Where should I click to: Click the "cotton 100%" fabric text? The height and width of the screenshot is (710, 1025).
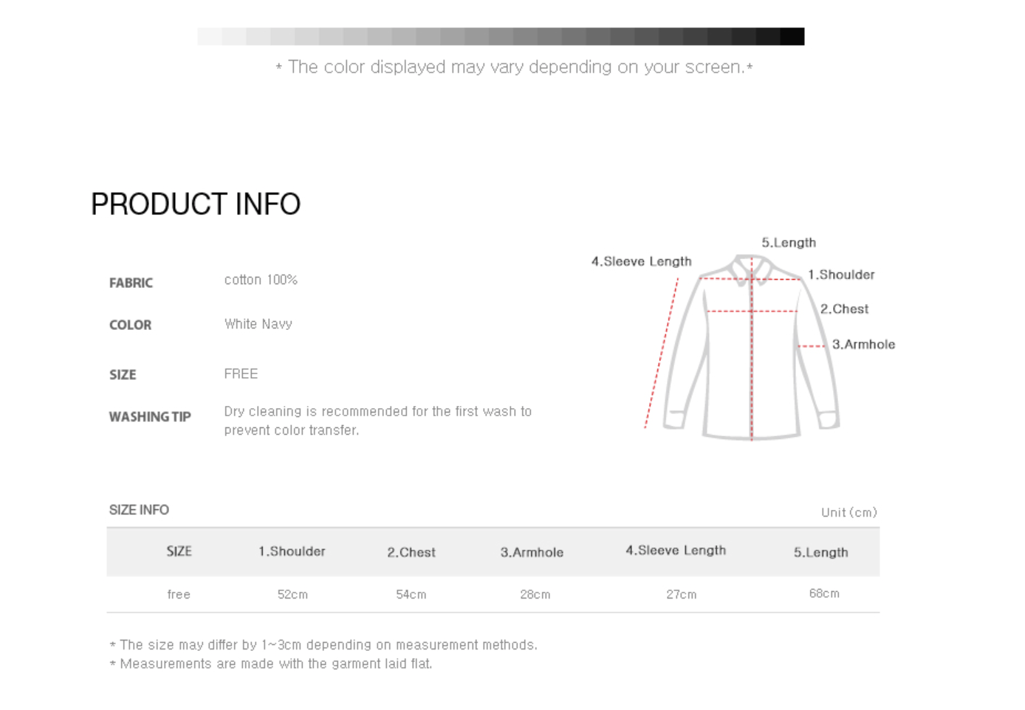coord(261,280)
